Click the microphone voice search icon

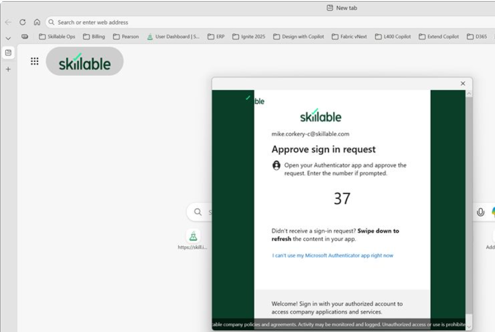point(480,212)
